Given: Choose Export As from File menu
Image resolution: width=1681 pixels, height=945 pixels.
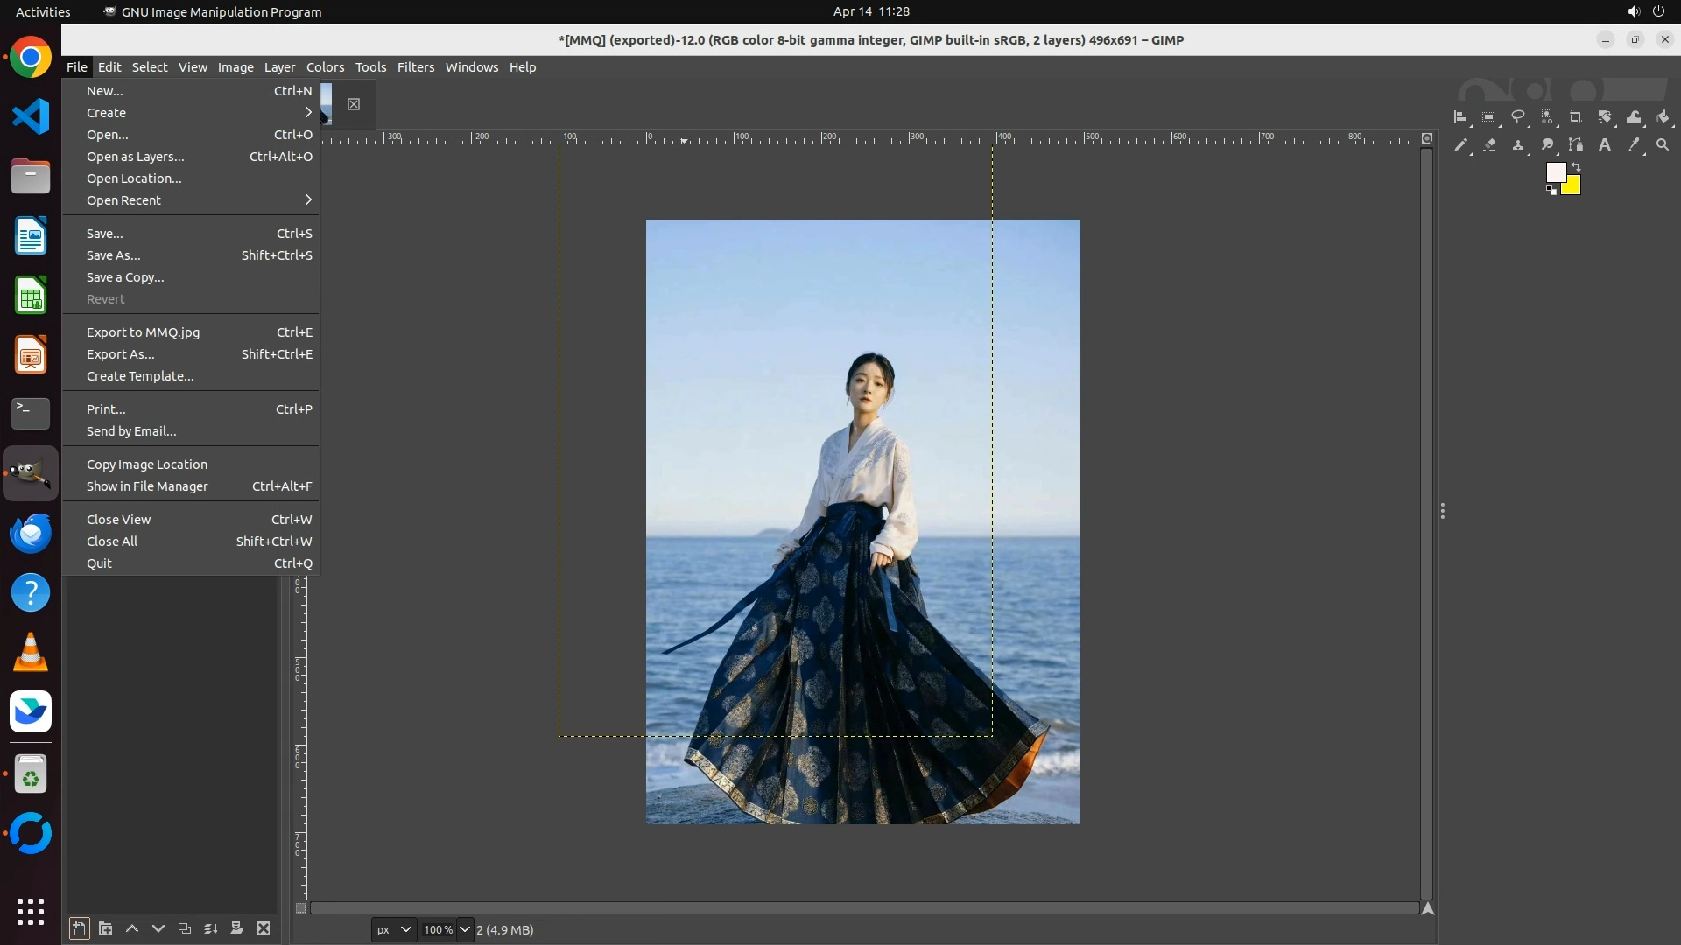Looking at the screenshot, I should pos(121,354).
